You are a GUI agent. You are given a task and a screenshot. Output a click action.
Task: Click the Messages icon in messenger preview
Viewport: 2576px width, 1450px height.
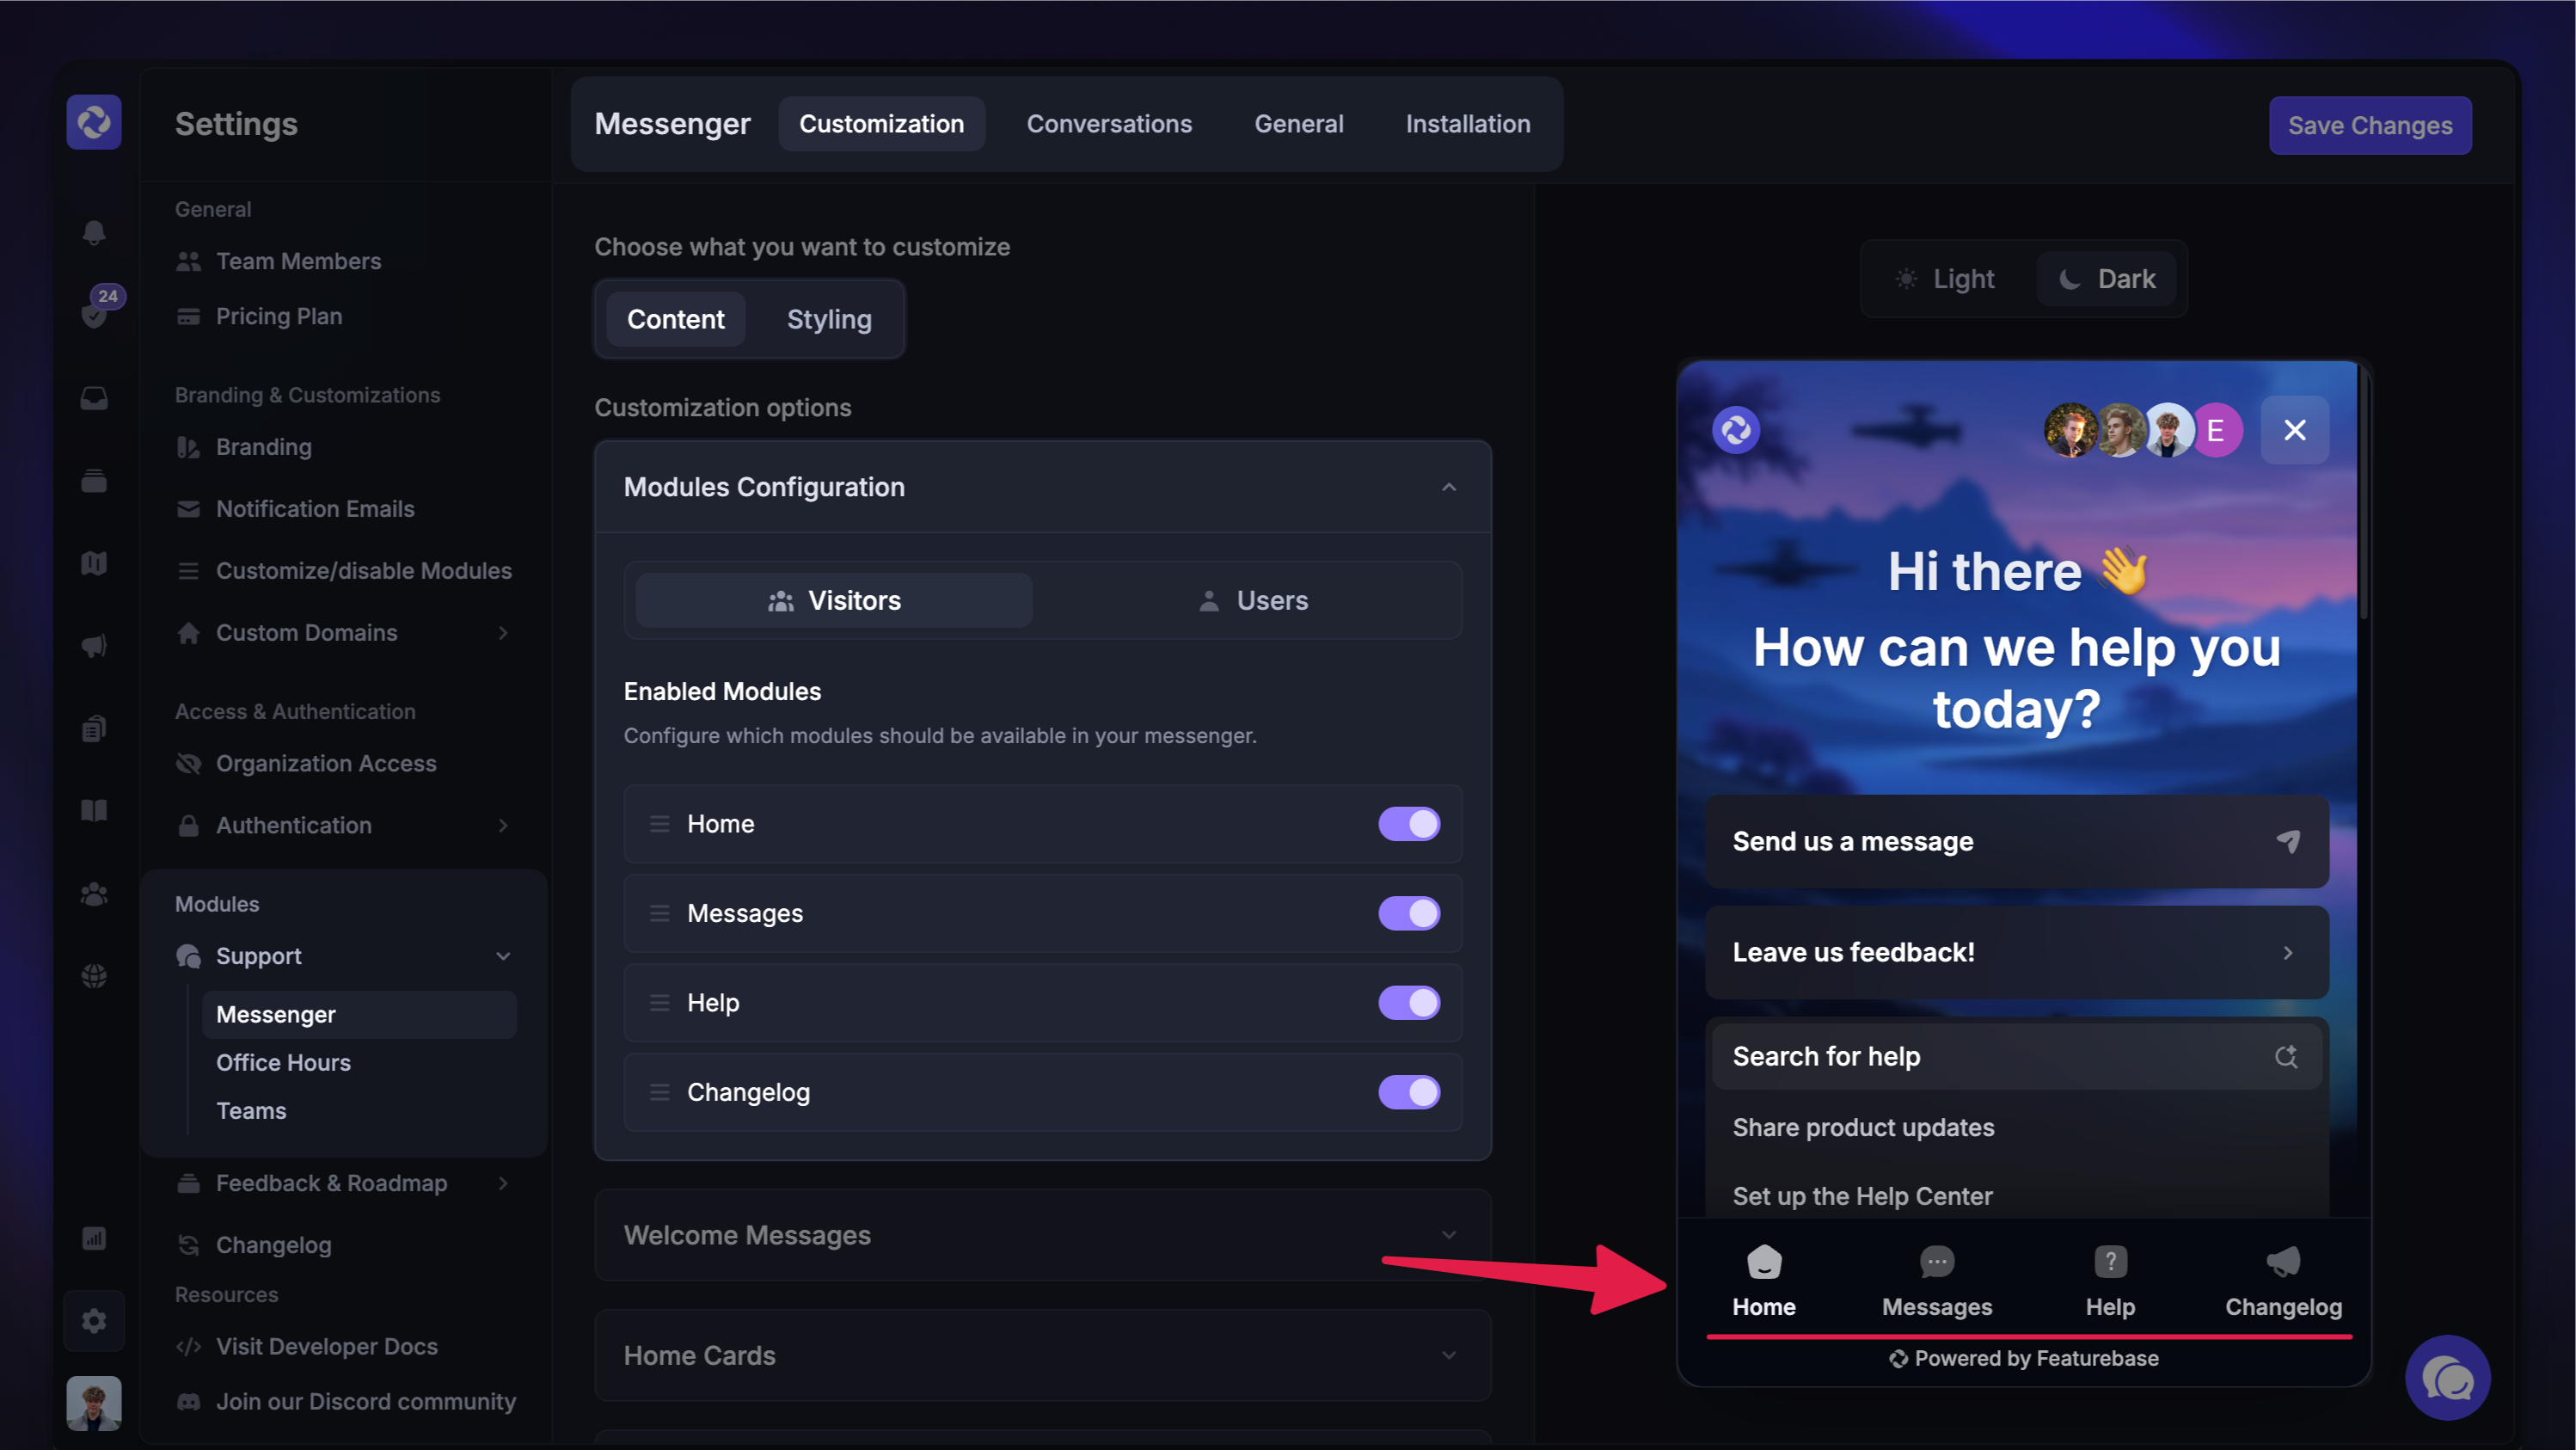[x=1936, y=1263]
